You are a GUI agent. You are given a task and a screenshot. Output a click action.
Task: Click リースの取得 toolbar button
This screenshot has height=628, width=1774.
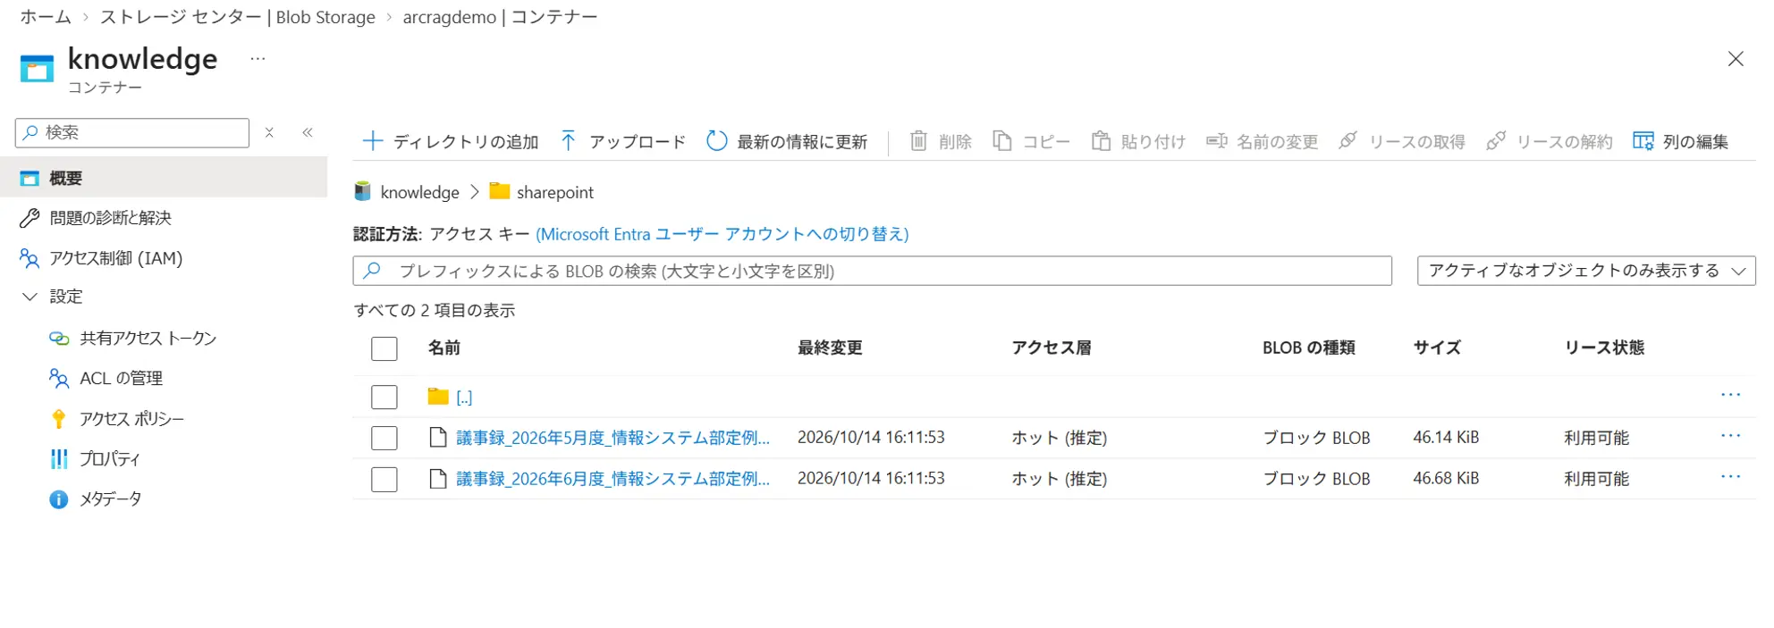click(x=1402, y=141)
